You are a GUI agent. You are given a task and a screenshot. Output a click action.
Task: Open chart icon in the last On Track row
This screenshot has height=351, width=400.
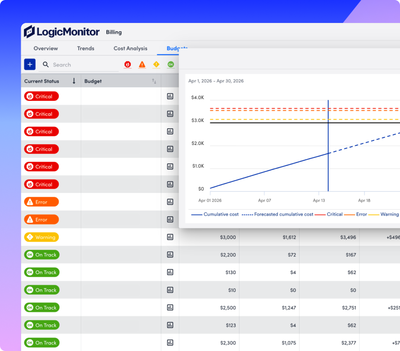170,342
